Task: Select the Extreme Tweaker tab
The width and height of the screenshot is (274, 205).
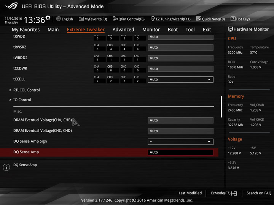Action: point(86,30)
